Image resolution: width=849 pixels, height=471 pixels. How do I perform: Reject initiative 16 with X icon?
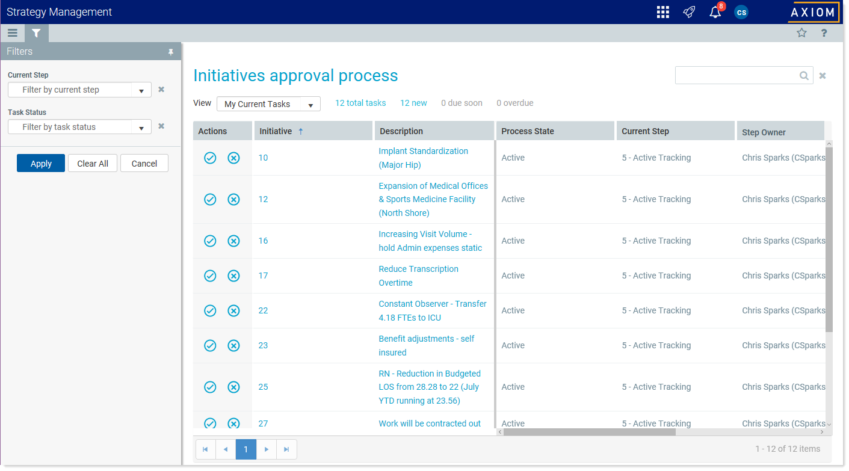pos(233,241)
